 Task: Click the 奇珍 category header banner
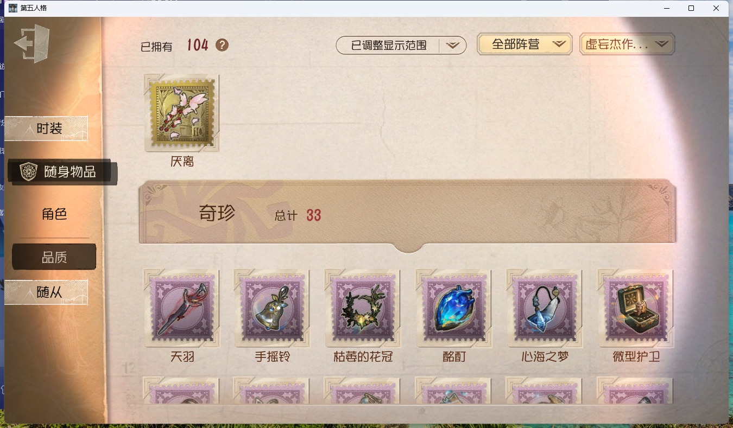(407, 215)
